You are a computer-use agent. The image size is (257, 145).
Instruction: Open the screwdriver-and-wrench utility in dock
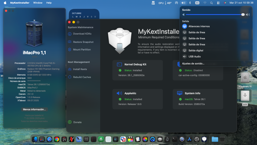point(79,139)
